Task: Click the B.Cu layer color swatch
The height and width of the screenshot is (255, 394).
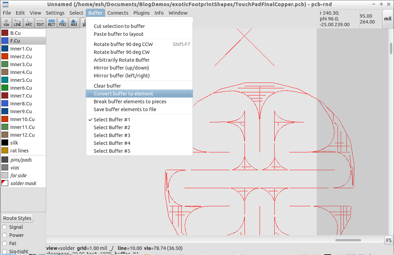Action: click(5, 33)
